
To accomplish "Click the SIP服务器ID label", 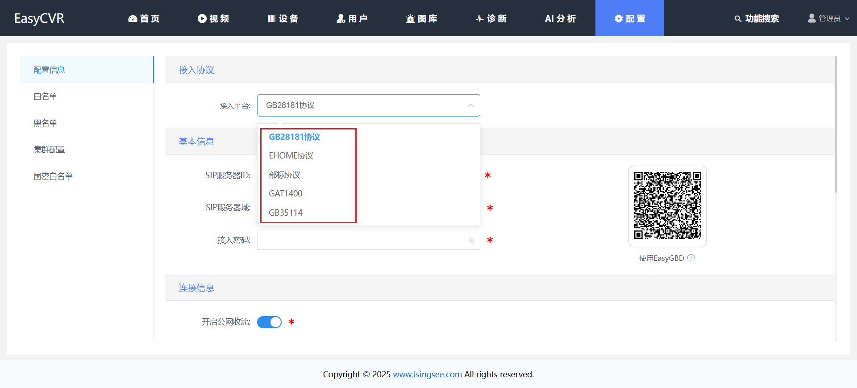I will tap(228, 175).
